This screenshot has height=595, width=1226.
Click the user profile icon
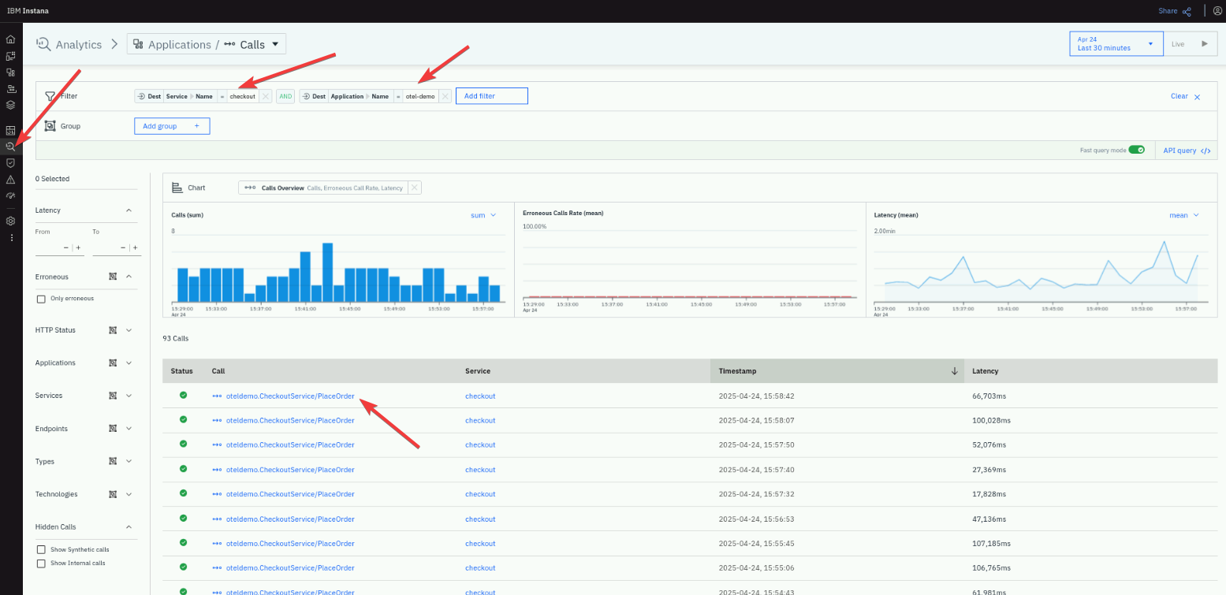tap(1217, 11)
